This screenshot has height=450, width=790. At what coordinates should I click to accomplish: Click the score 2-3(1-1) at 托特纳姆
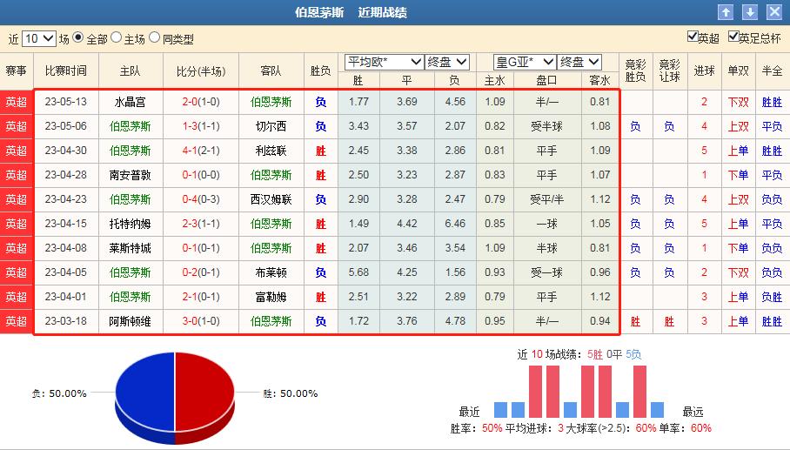point(201,224)
